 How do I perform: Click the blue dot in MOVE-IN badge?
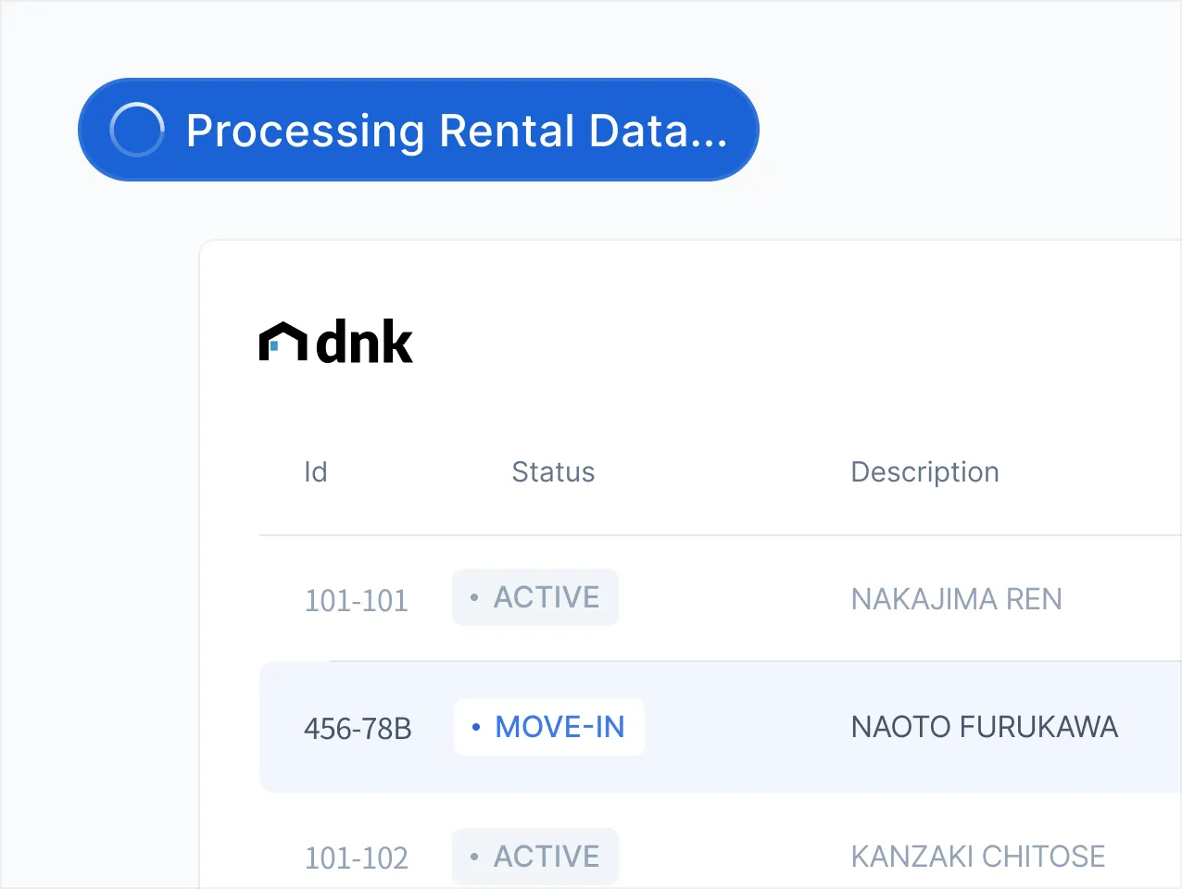tap(476, 727)
